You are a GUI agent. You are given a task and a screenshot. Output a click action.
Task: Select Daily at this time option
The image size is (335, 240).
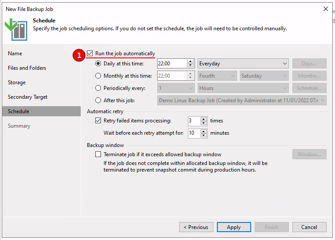point(98,64)
